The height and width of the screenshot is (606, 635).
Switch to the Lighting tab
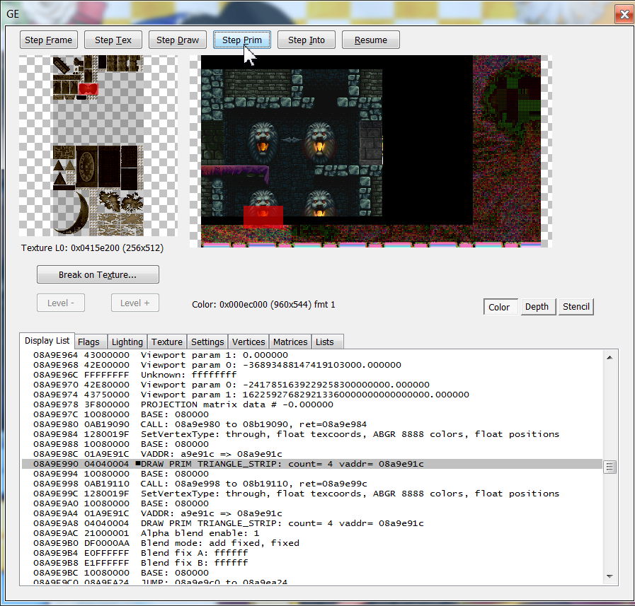point(127,342)
